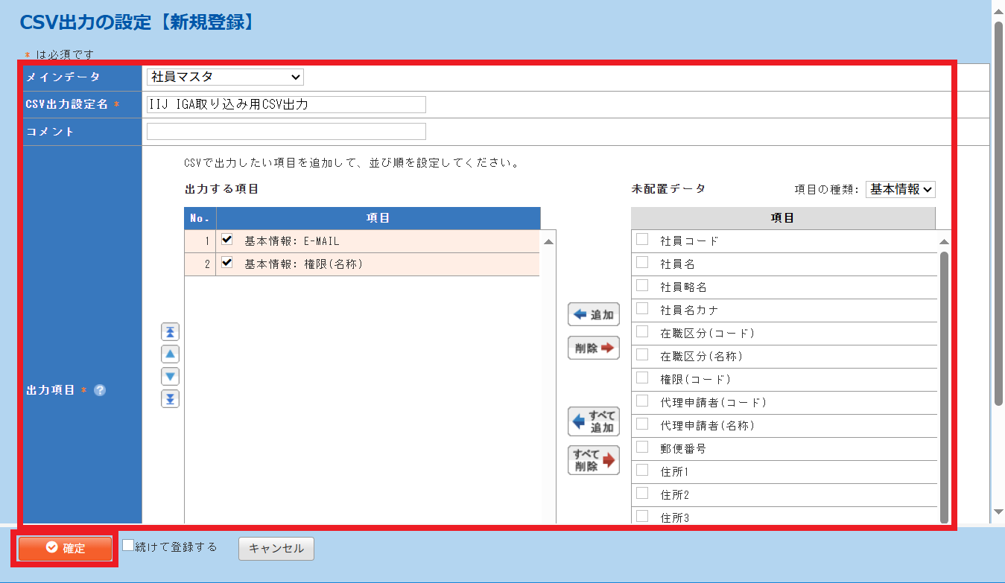Click the help icon beside 出力項目

[x=100, y=390]
